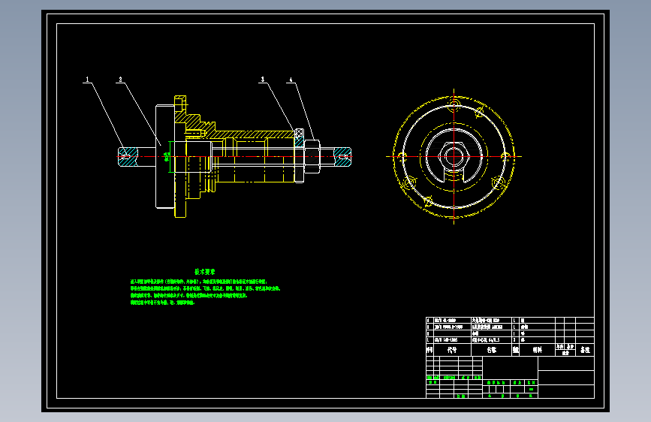
Task: Click the 备注 column header in title block
Action: 585,350
